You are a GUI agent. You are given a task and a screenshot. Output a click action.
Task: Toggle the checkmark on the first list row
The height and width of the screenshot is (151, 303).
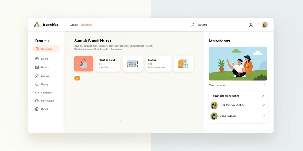point(263,105)
